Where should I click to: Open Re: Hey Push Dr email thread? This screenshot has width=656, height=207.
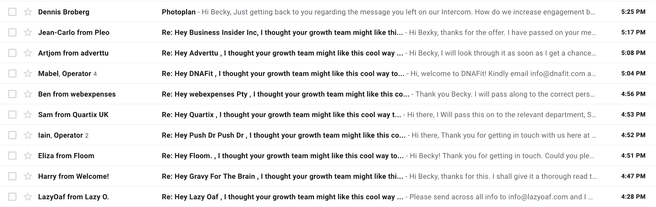284,135
